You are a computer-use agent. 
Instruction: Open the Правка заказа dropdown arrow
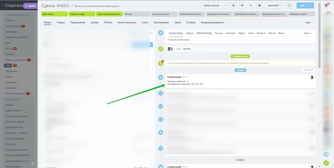coord(225,6)
